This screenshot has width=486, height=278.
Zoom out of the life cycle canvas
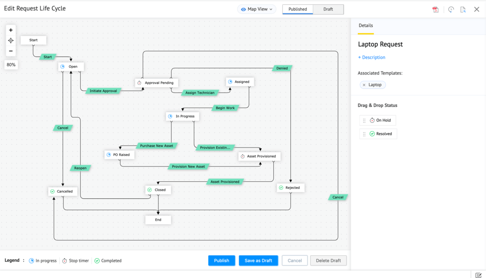(x=11, y=51)
